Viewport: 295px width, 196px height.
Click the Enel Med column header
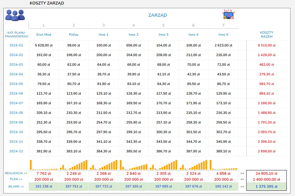click(x=44, y=35)
